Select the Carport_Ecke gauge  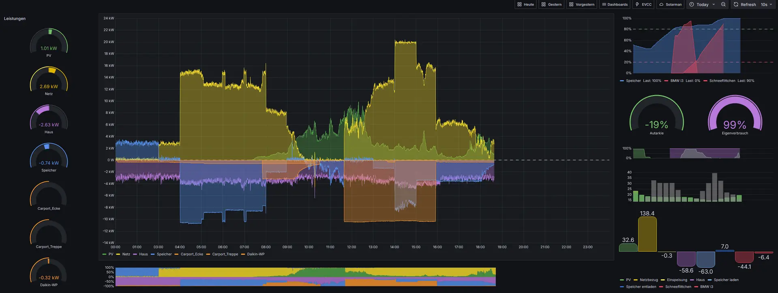pyautogui.click(x=49, y=196)
